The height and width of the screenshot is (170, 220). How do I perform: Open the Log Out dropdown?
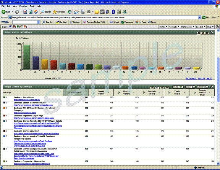point(201,27)
